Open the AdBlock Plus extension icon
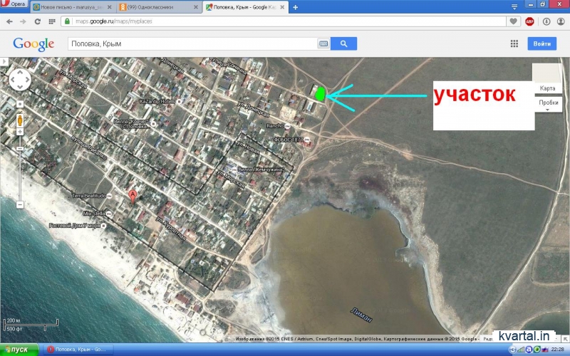Image resolution: width=570 pixels, height=356 pixels. point(529,21)
